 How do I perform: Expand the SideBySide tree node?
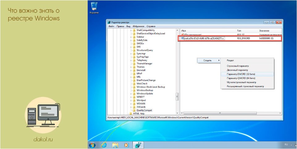(x=131, y=40)
